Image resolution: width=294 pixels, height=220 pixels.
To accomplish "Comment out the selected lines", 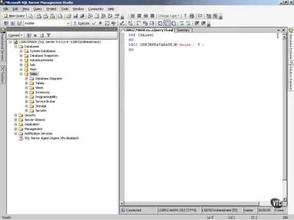I will 182,23.
